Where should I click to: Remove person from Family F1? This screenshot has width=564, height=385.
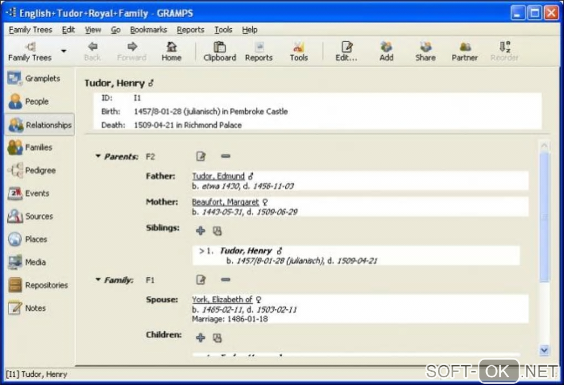(x=226, y=279)
